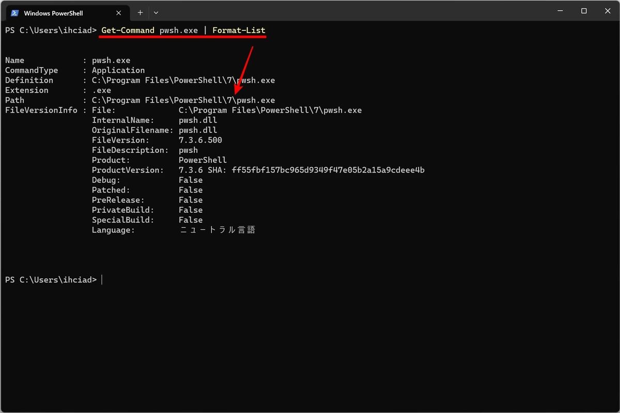Viewport: 620px width, 413px height.
Task: Open a new tab with plus button
Action: [x=140, y=12]
